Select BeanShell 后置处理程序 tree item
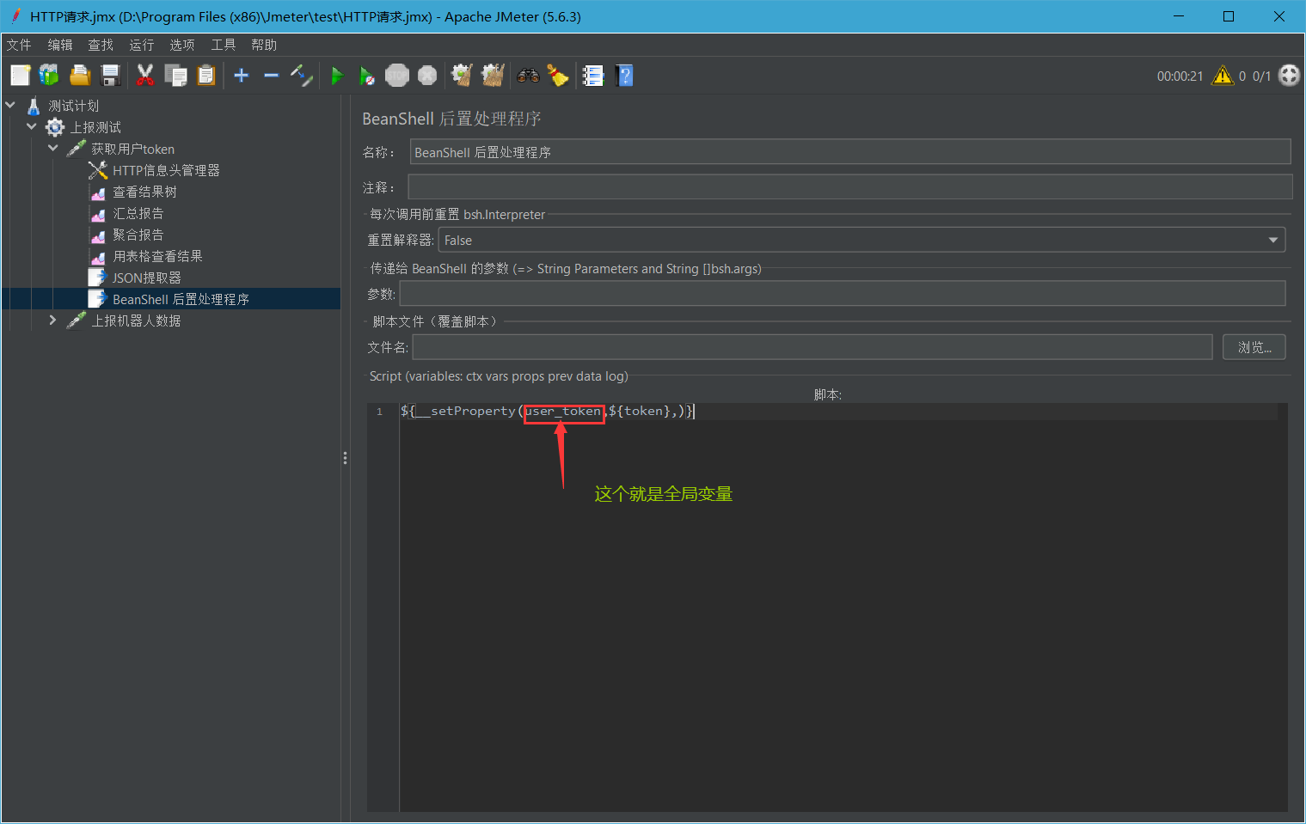The width and height of the screenshot is (1306, 824). (x=181, y=299)
